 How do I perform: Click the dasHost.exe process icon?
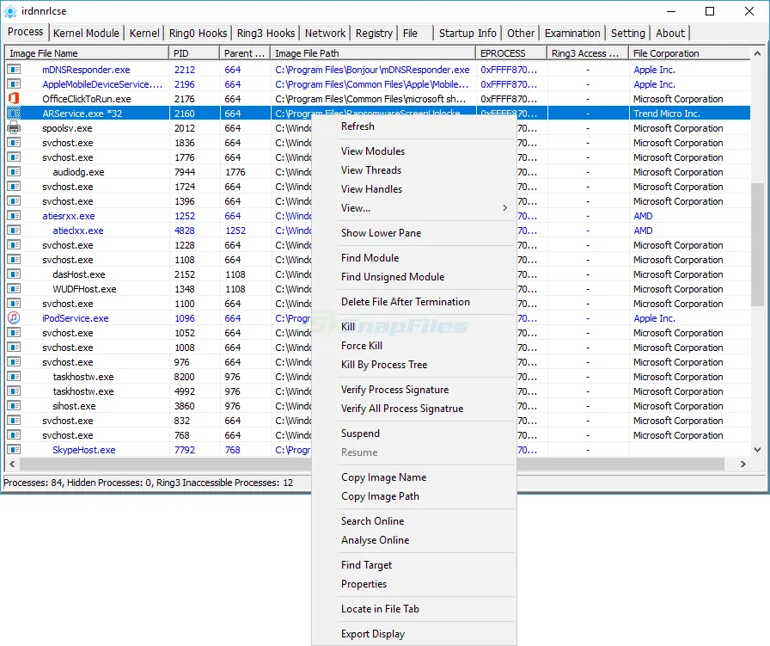coord(15,274)
